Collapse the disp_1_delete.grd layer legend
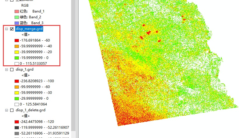 click(6, 110)
